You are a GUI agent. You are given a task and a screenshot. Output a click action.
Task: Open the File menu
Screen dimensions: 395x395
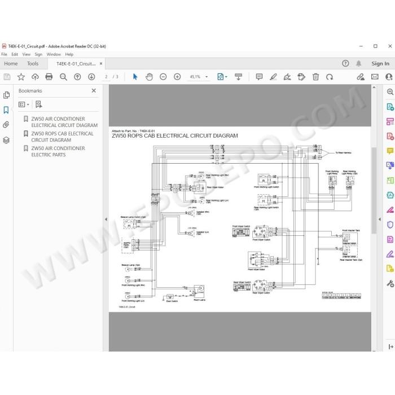tap(5, 54)
